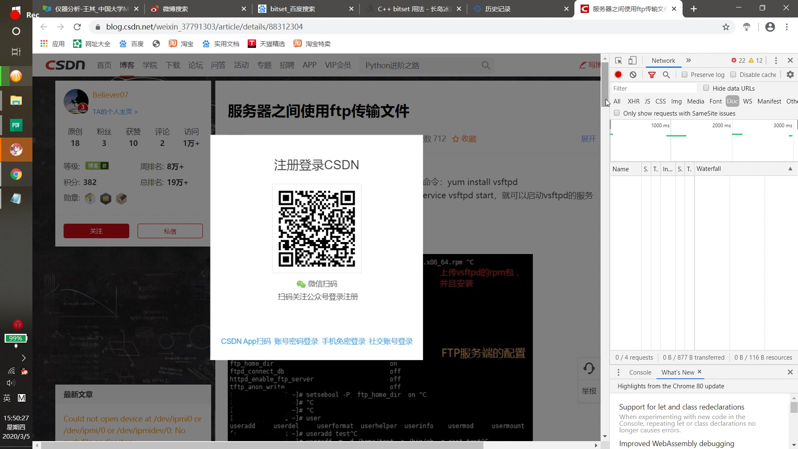798x449 pixels.
Task: Choose 账号密码登录 login link
Action: [296, 341]
